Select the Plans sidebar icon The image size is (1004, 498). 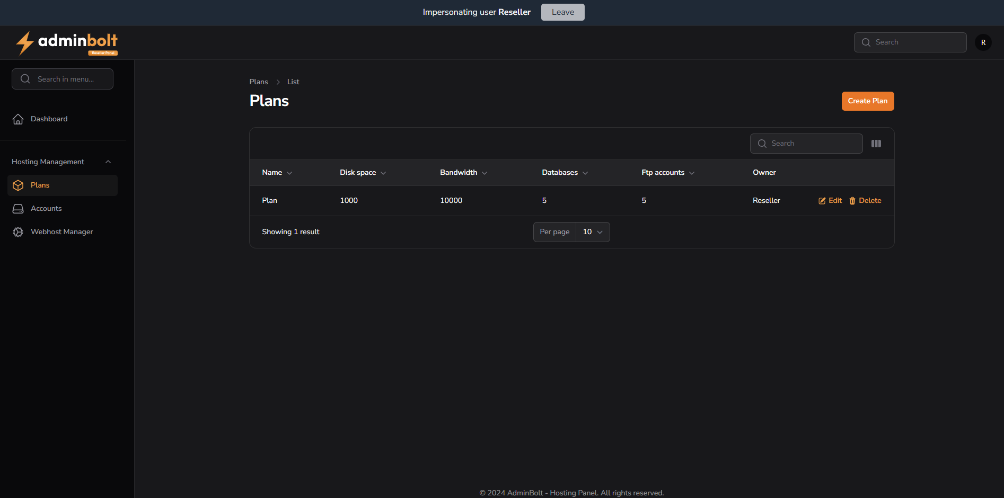click(x=18, y=185)
